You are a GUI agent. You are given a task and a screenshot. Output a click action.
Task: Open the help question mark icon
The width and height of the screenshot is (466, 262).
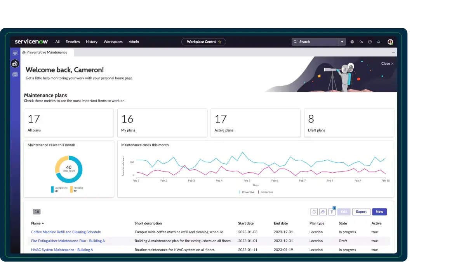pos(370,42)
